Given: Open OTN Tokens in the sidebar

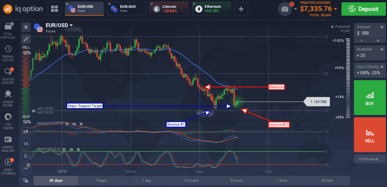Looking at the screenshot, I should click(8, 121).
